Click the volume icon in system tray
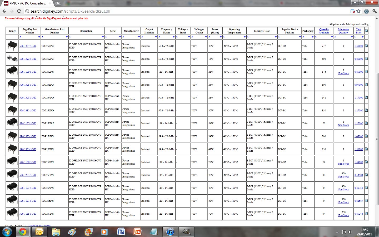Screen dimensions: 379x237 click(350, 232)
